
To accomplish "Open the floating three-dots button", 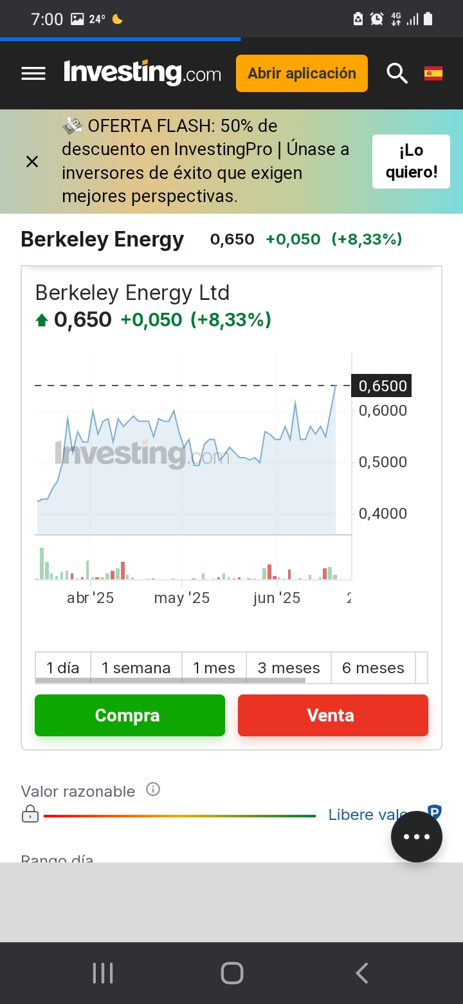I will click(x=417, y=837).
